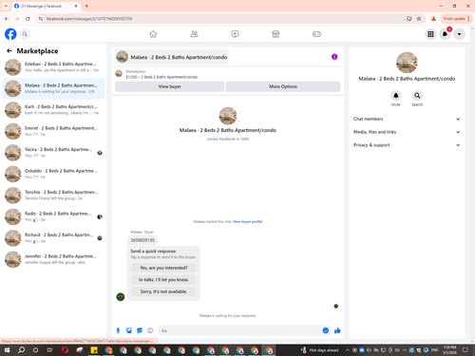Open the Friends icon in top navigation
Screen dimensions: 475x356
click(194, 34)
